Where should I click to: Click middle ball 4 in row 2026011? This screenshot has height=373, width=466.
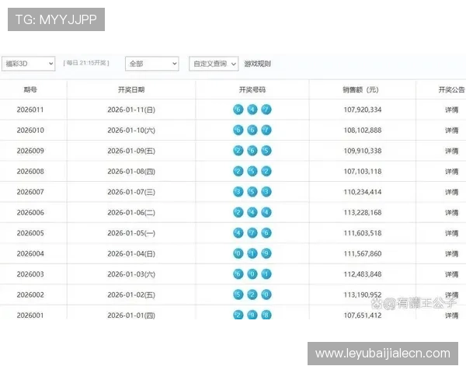[252, 110]
